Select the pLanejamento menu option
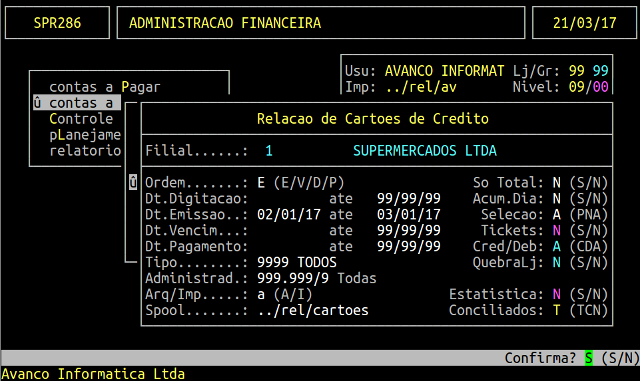640x381 pixels. pyautogui.click(x=85, y=134)
